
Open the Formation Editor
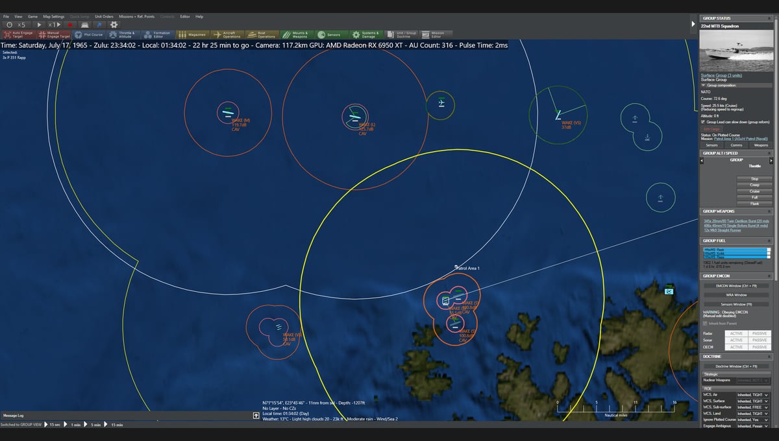[157, 34]
